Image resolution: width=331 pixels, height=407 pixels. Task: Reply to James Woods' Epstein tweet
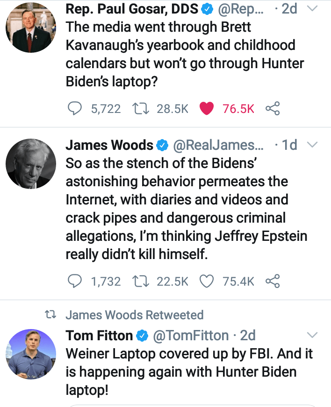[x=75, y=281]
